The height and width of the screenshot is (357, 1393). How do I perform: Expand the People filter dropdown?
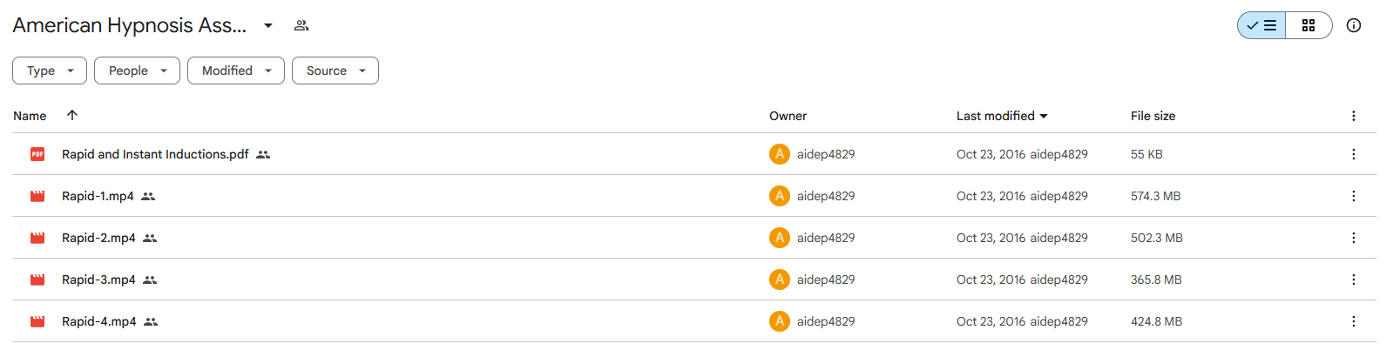pyautogui.click(x=137, y=71)
